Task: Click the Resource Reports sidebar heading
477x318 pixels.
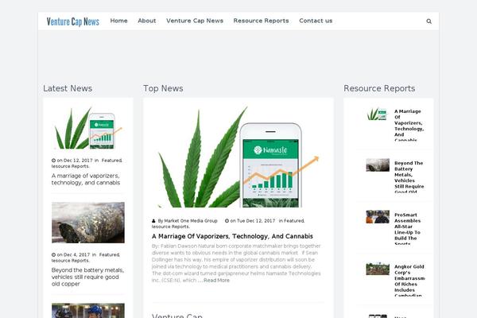Action: pos(379,88)
